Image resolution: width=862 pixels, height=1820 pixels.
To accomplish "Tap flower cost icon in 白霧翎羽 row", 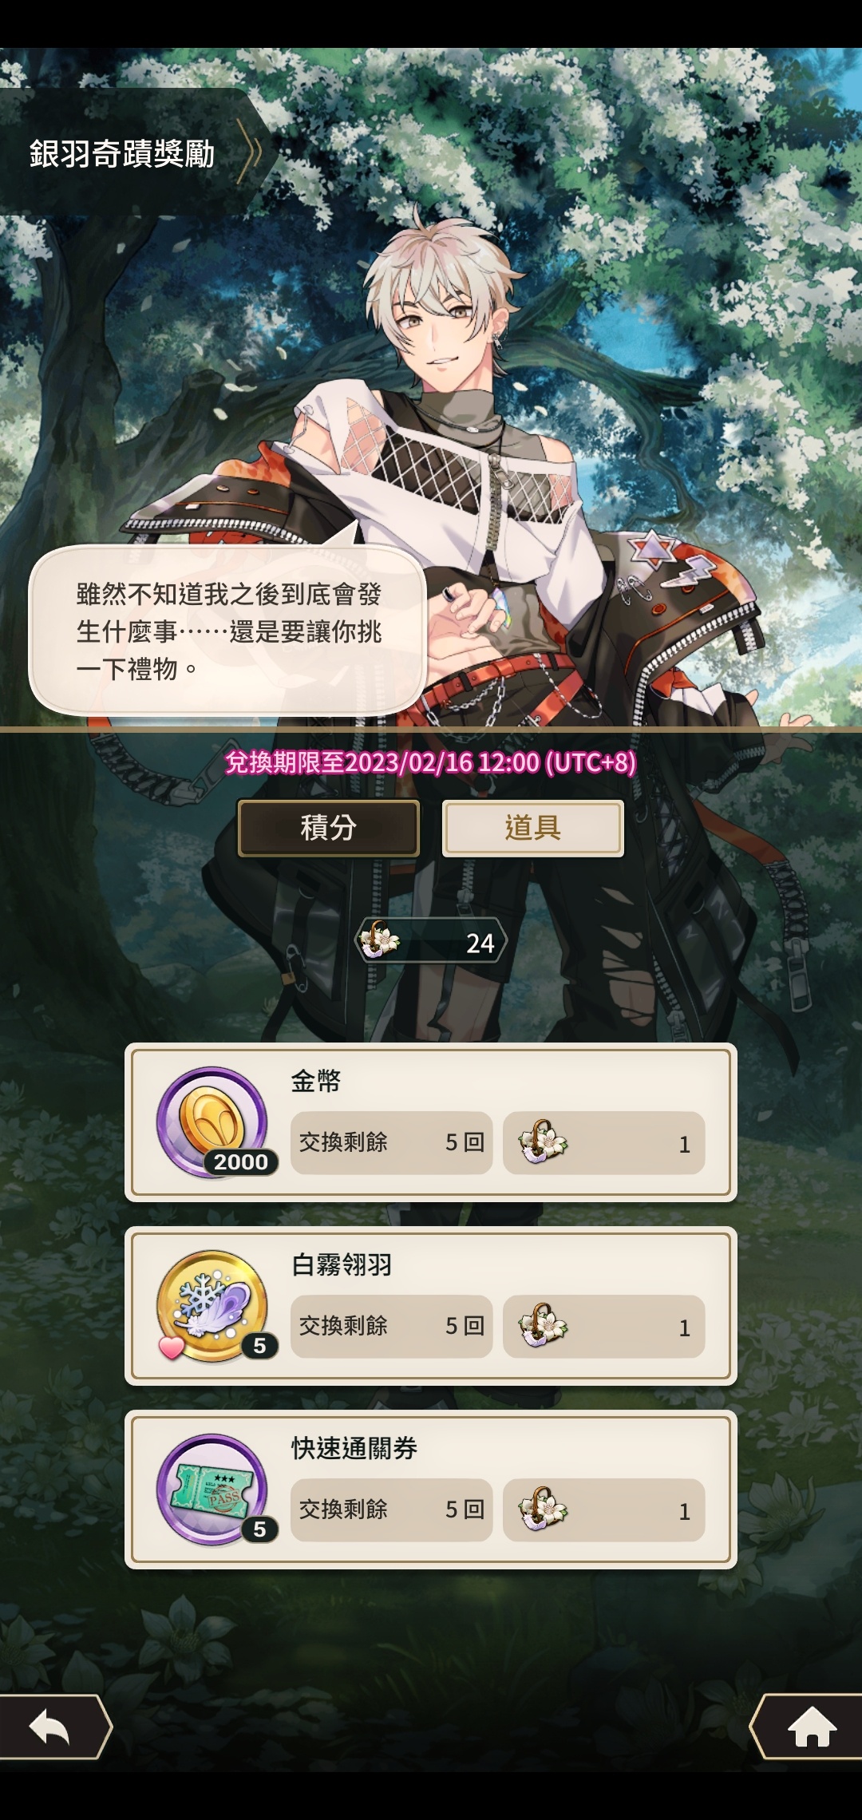I will tap(543, 1325).
